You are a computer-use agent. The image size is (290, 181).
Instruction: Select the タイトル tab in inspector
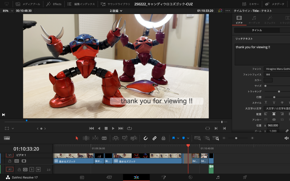[257, 30]
